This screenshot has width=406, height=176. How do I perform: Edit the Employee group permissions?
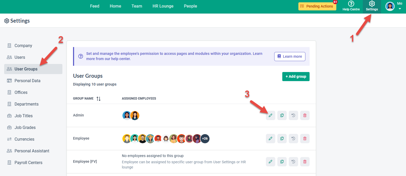[270, 138]
